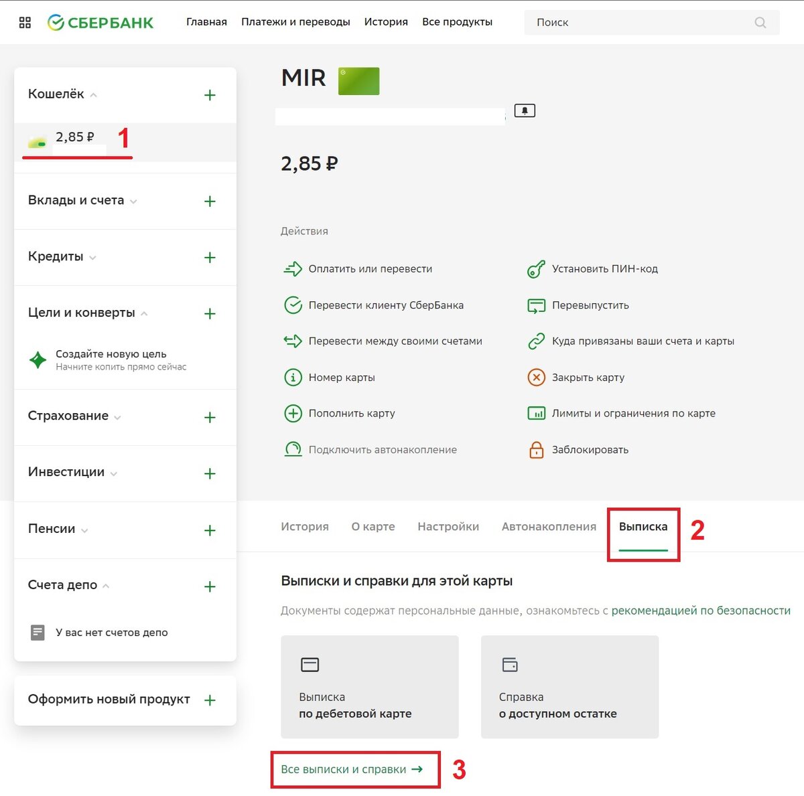Open рекомендацией по безопасности link

(701, 611)
